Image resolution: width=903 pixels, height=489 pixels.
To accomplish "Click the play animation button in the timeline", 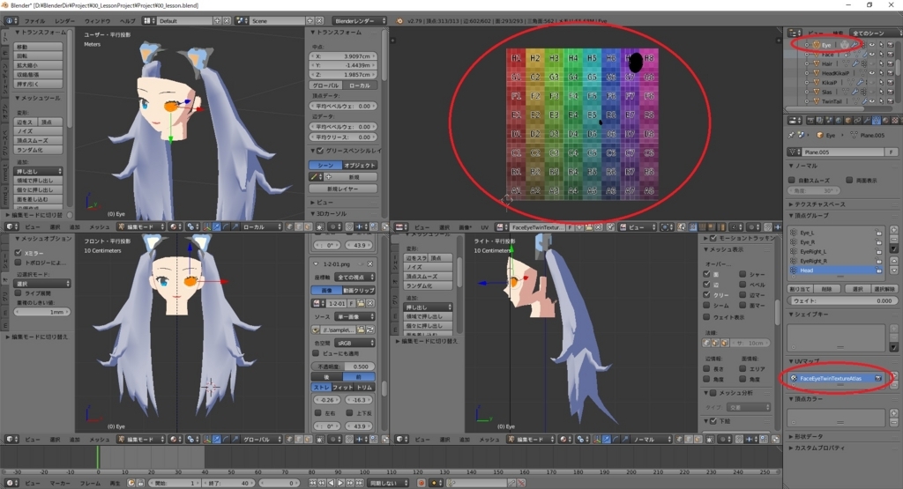I will (340, 483).
